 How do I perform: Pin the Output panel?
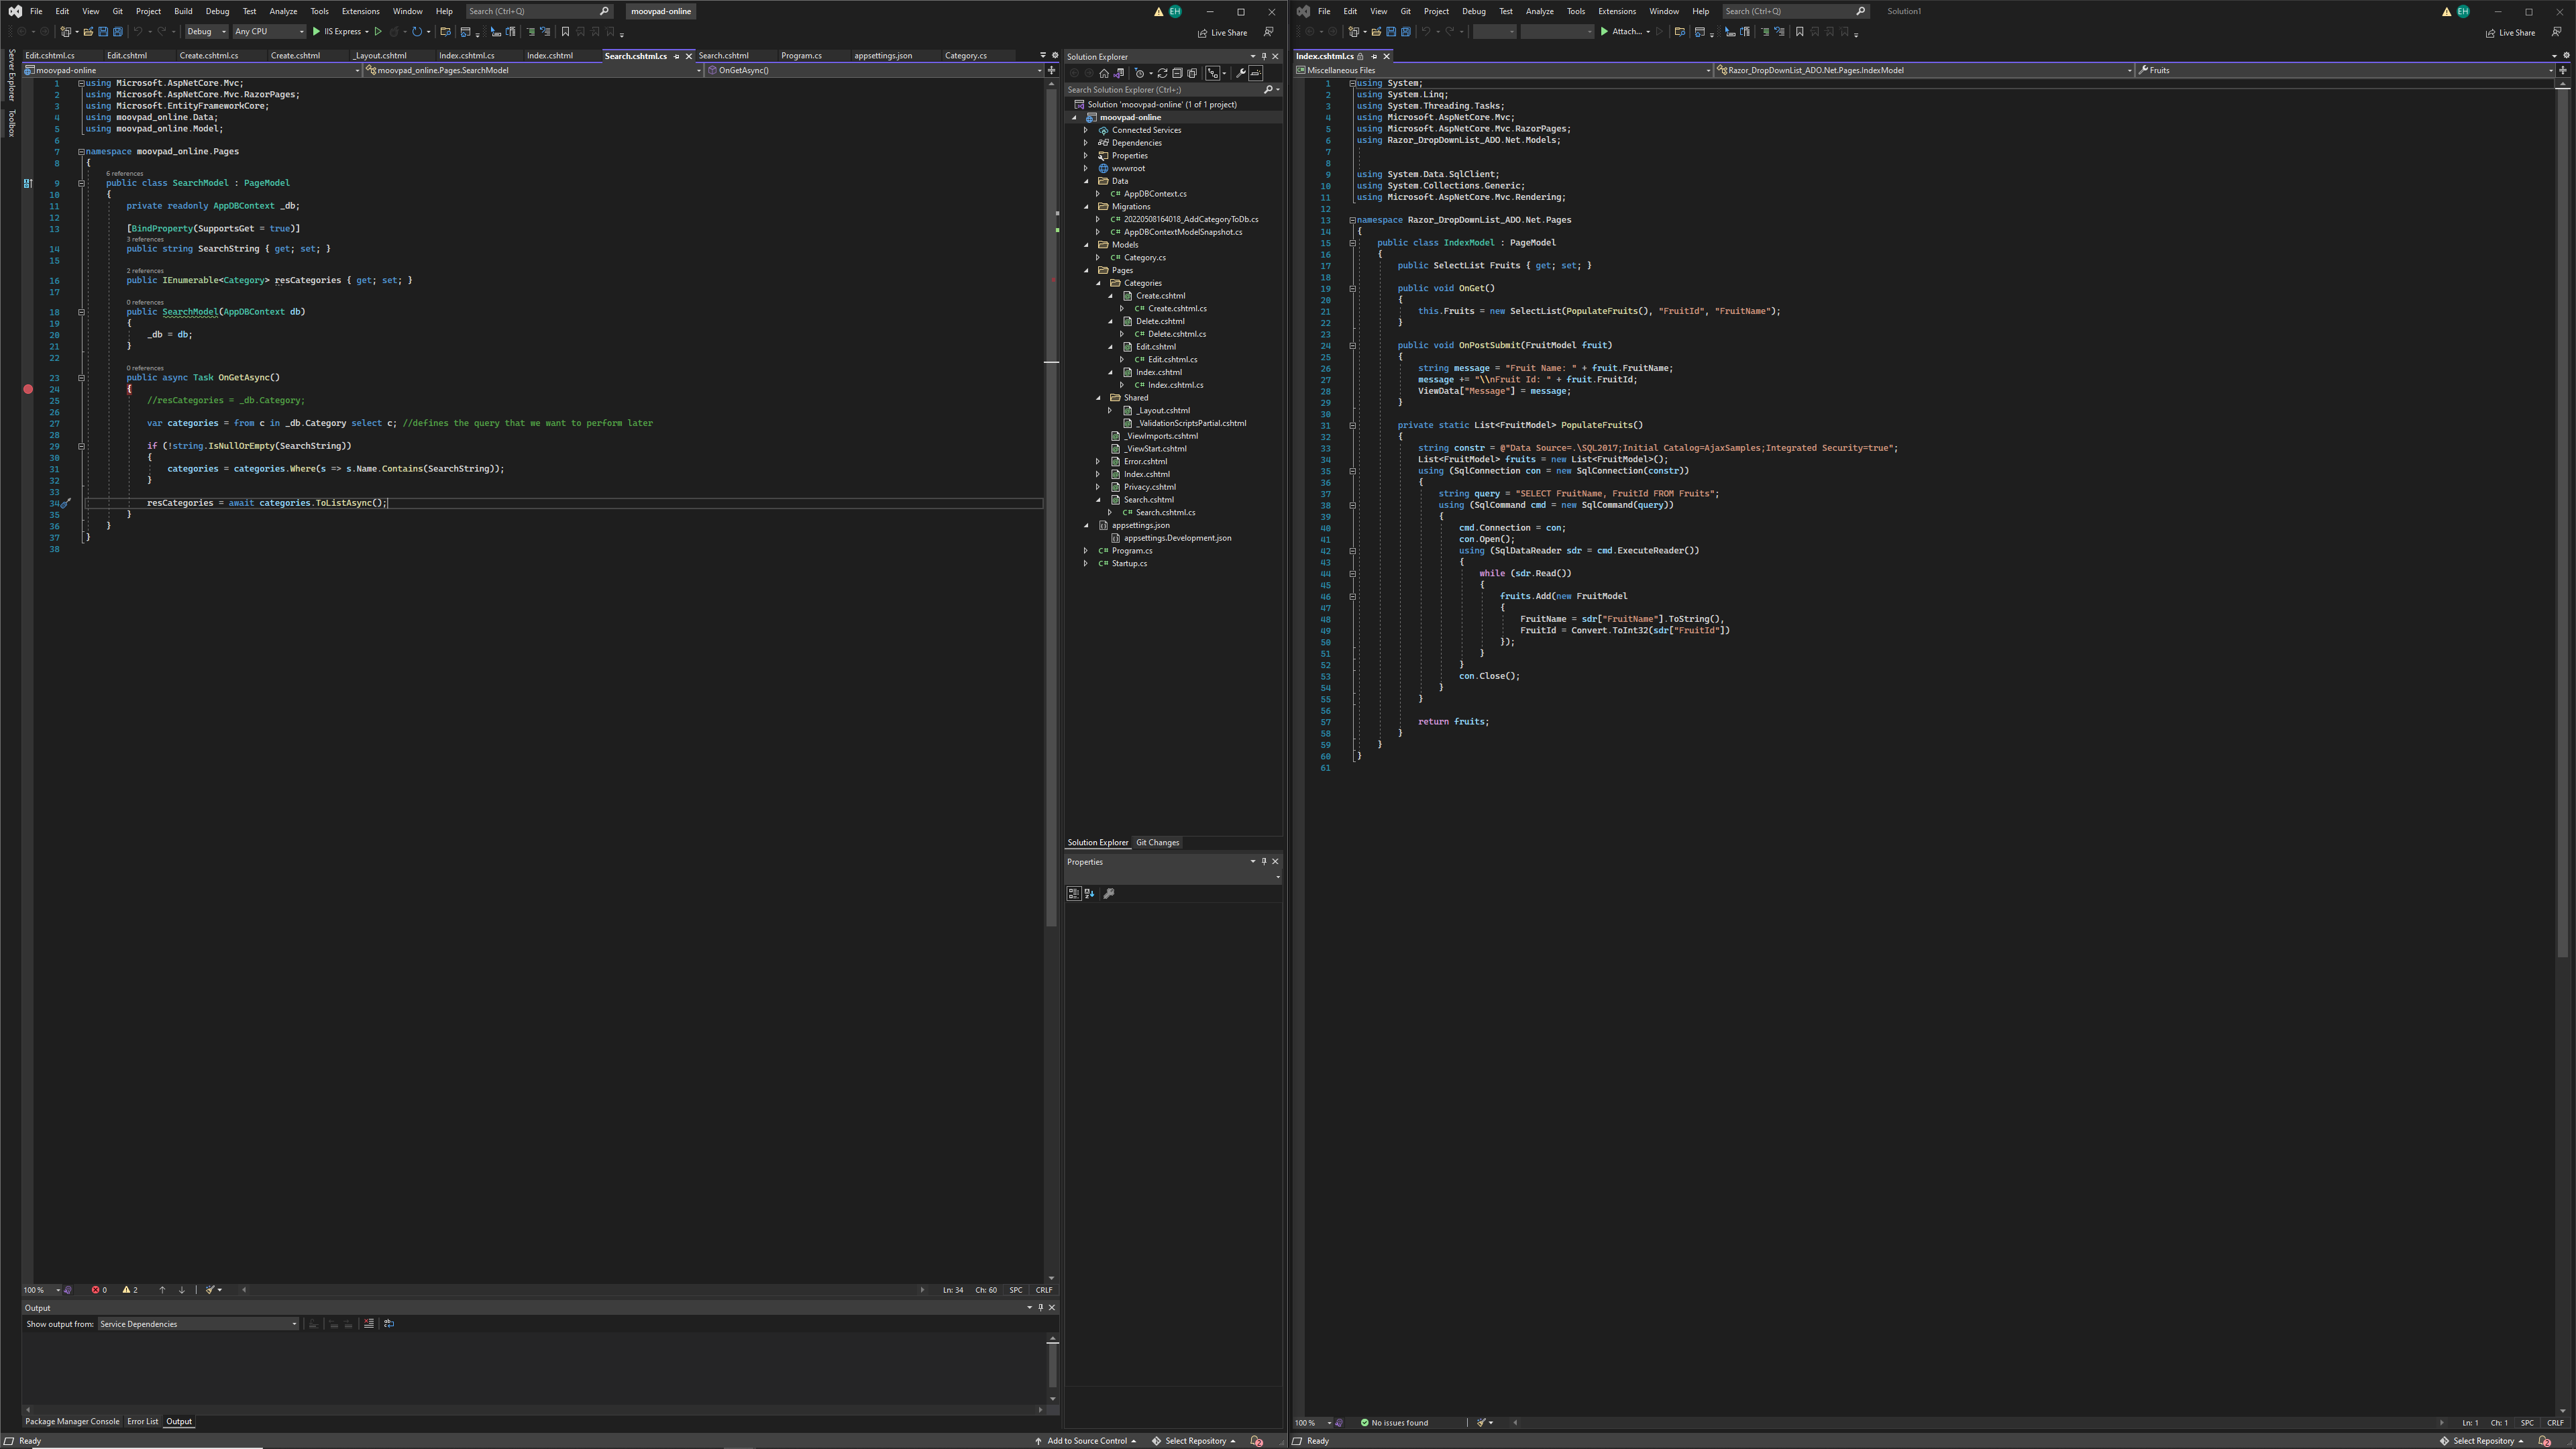click(1040, 1307)
